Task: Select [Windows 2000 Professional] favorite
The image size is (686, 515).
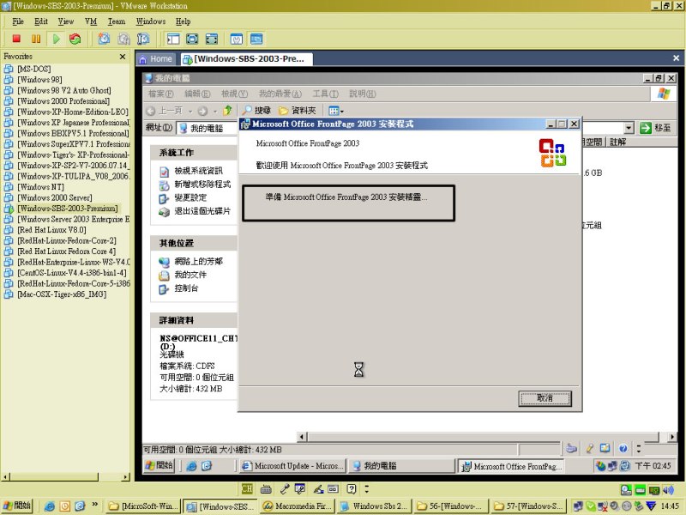Action: (x=63, y=101)
